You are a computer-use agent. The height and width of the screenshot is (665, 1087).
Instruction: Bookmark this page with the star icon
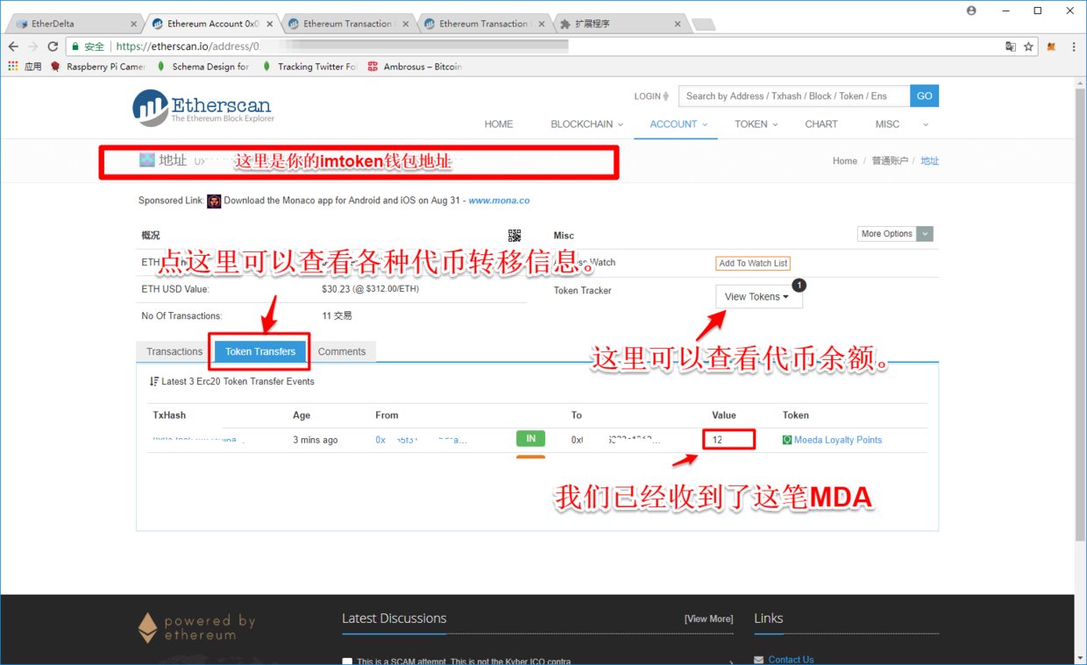[1028, 46]
